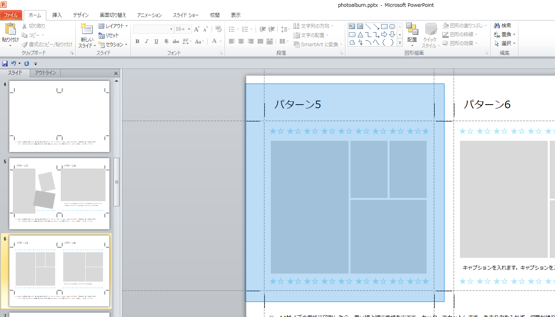Select slide 4 thumbnail
The image size is (555, 317).
point(60,116)
